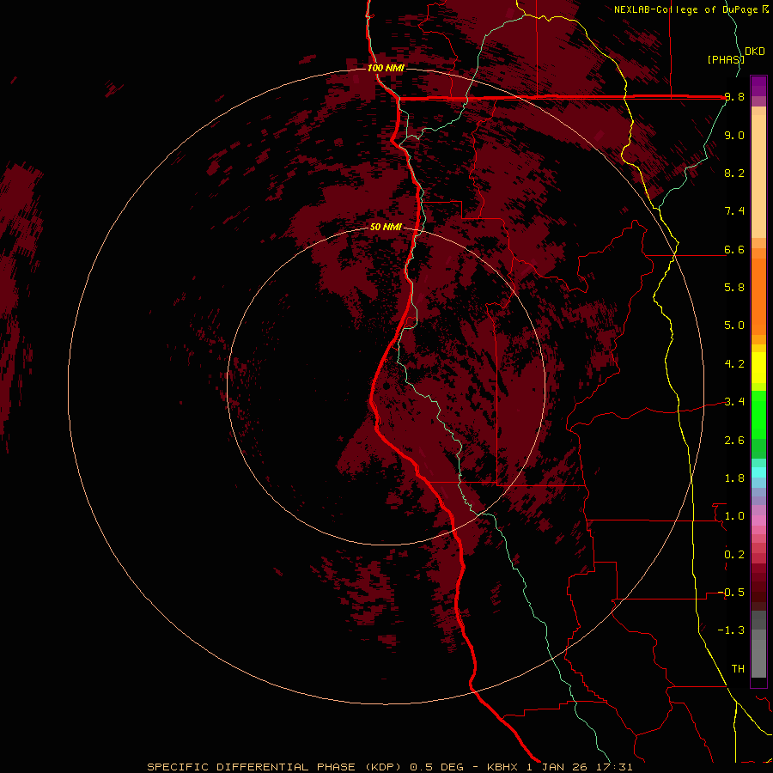Select the 6.6 scale value
Viewport: 773px width, 773px height.
[x=734, y=249]
